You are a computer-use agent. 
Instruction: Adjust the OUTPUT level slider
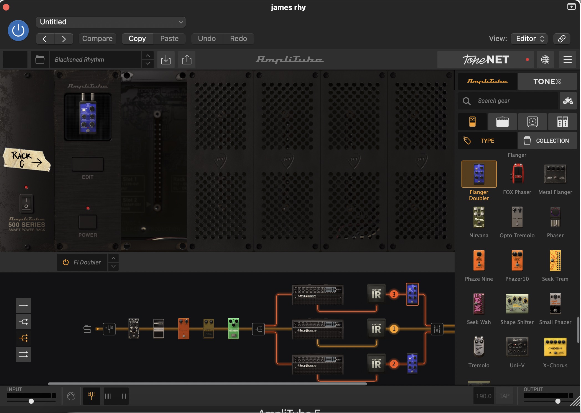click(x=558, y=401)
